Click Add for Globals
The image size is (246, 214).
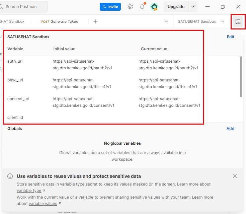[x=230, y=129]
